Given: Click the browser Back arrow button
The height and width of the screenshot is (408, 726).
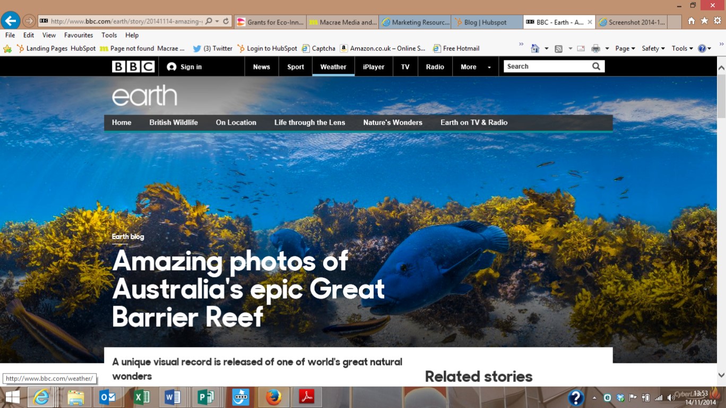Looking at the screenshot, I should click(x=10, y=21).
